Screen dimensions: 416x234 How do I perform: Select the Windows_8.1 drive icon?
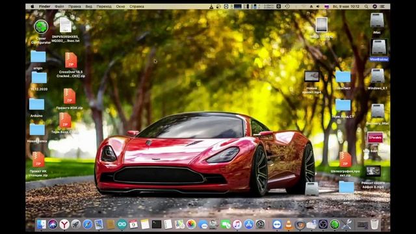(378, 76)
